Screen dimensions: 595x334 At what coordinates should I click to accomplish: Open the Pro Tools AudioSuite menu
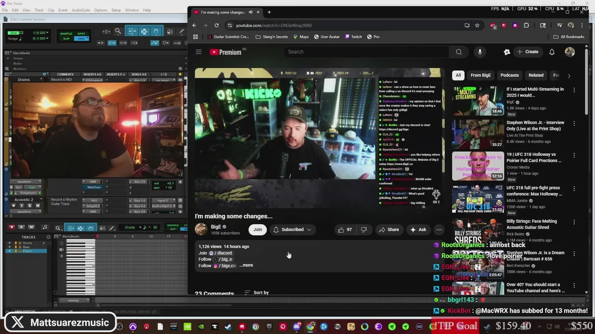(81, 10)
